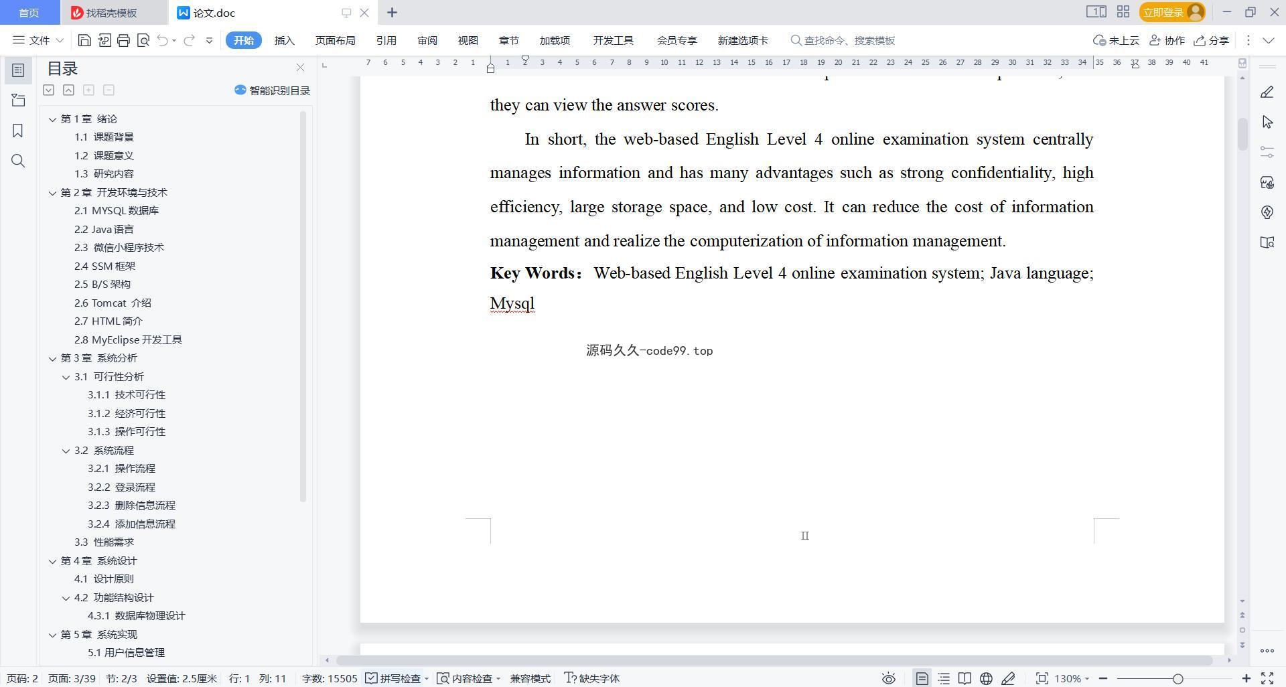1286x687 pixels.
Task: Click 立即登录 login button
Action: click(1172, 12)
